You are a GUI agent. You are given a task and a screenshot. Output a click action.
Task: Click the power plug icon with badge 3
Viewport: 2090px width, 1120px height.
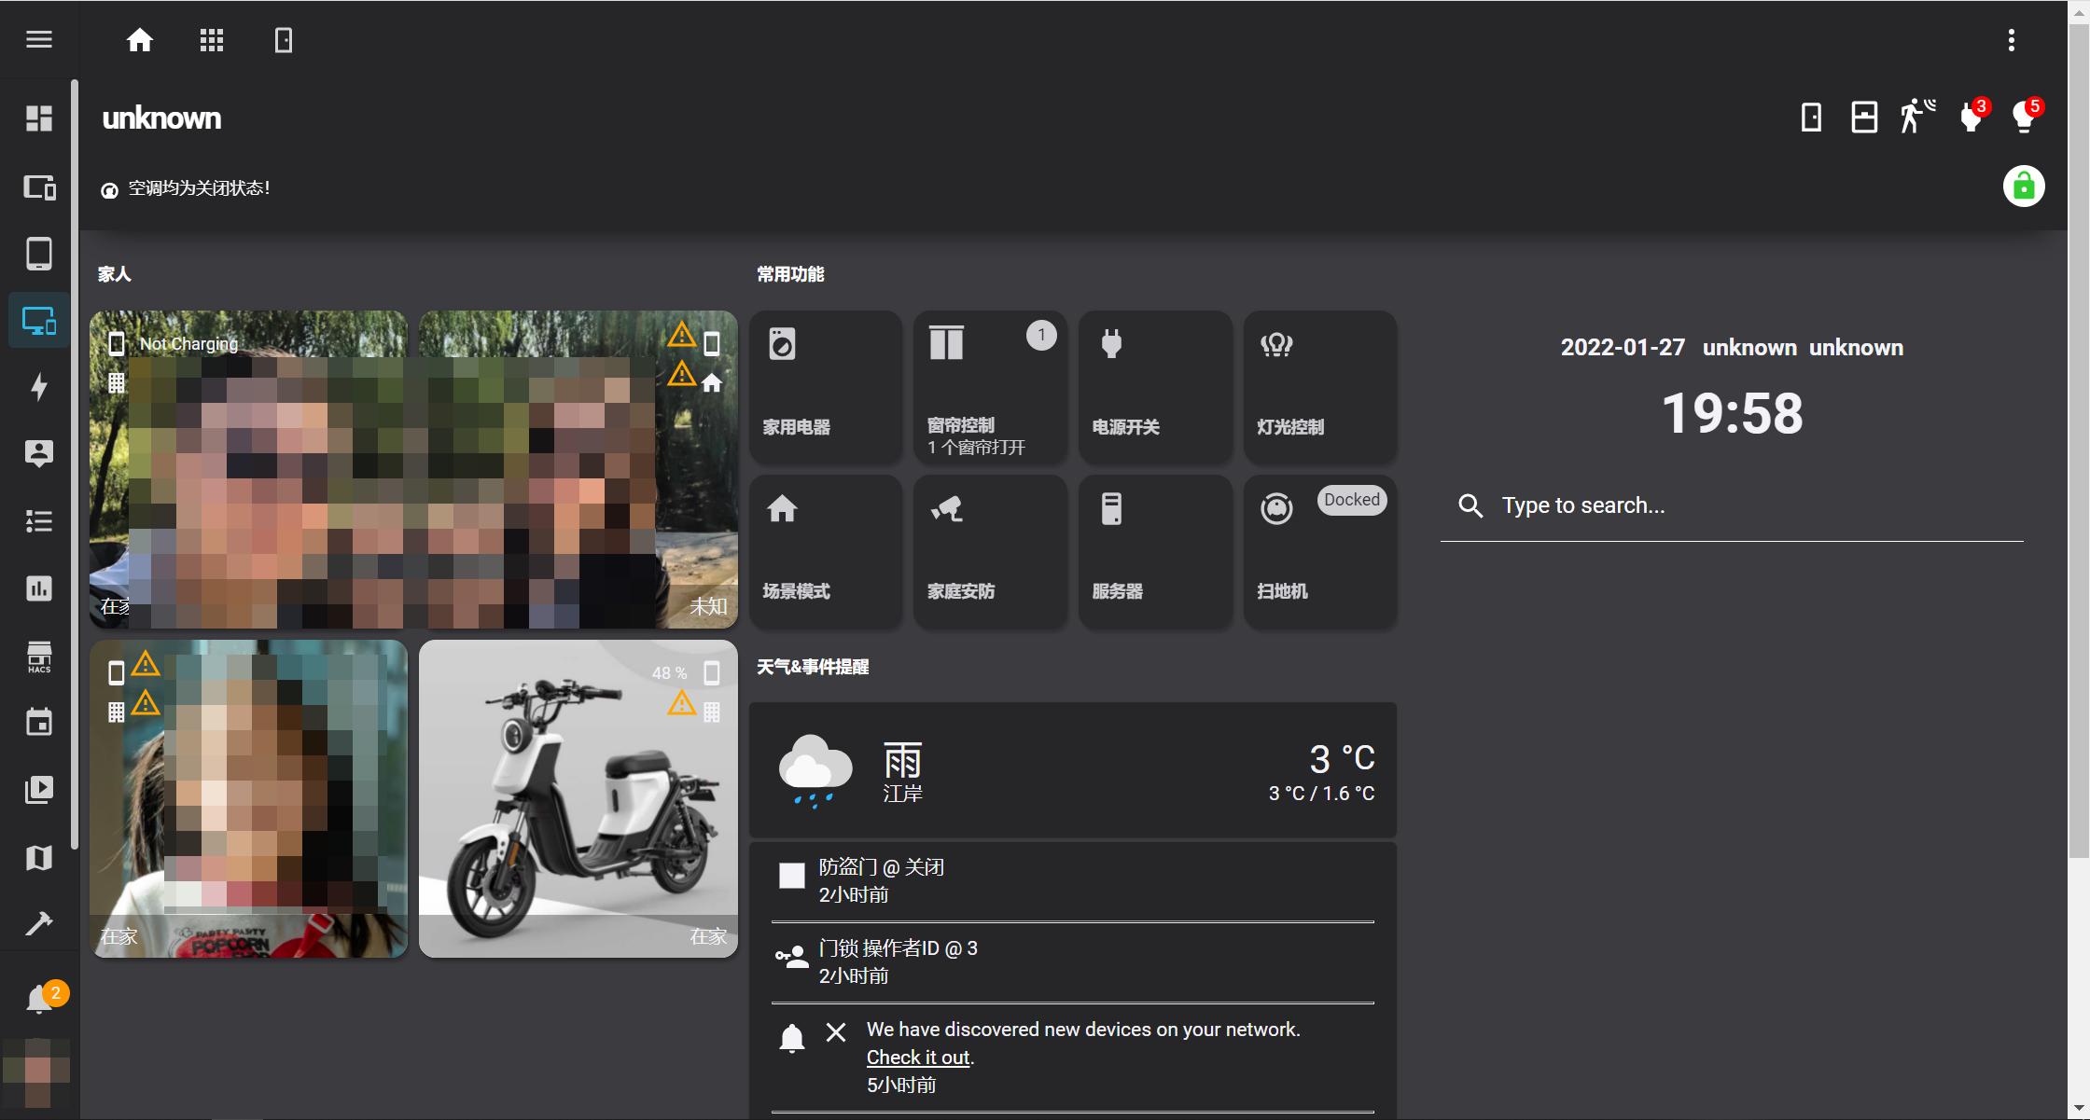coord(1971,117)
